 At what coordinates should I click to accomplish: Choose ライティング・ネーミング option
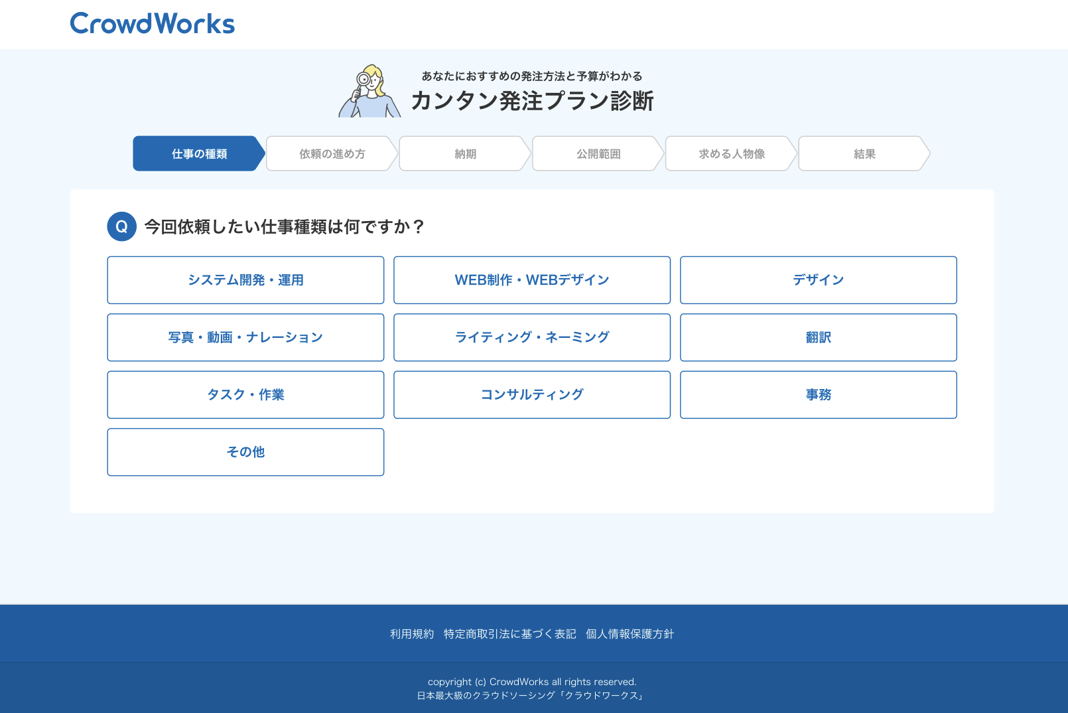point(531,337)
